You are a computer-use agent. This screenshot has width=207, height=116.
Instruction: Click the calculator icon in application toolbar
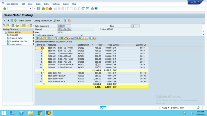(12, 21)
